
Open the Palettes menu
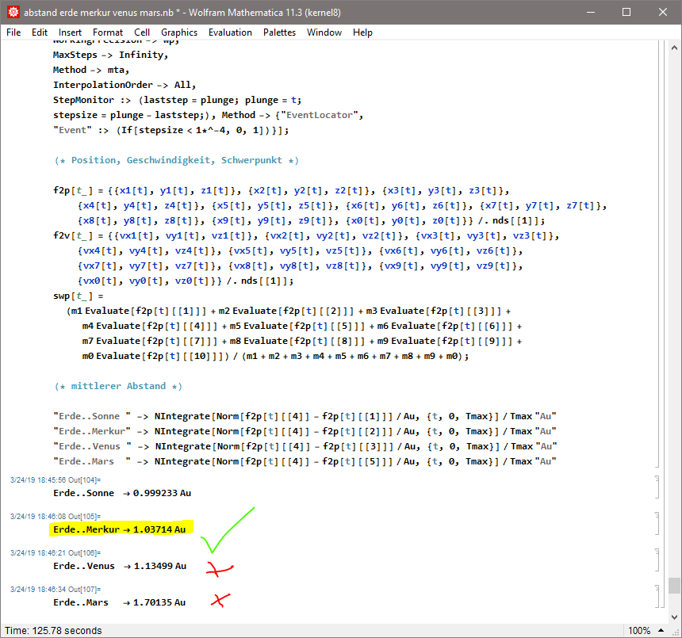[279, 32]
